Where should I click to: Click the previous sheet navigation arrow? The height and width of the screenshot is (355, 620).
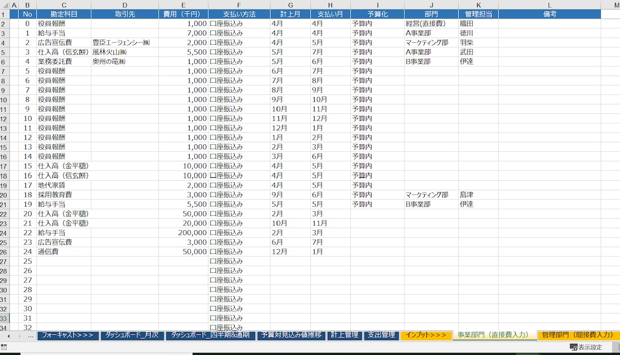8,336
